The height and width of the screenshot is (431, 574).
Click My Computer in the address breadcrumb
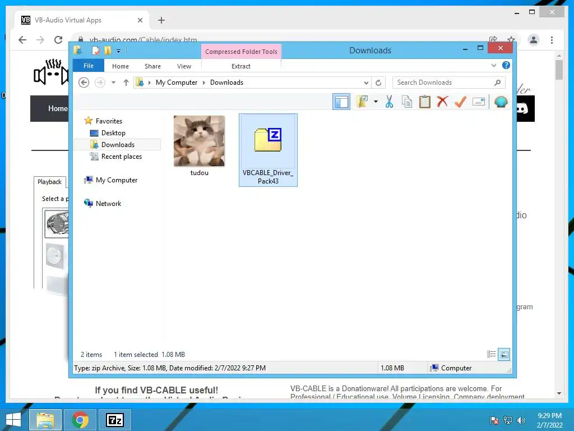[177, 82]
